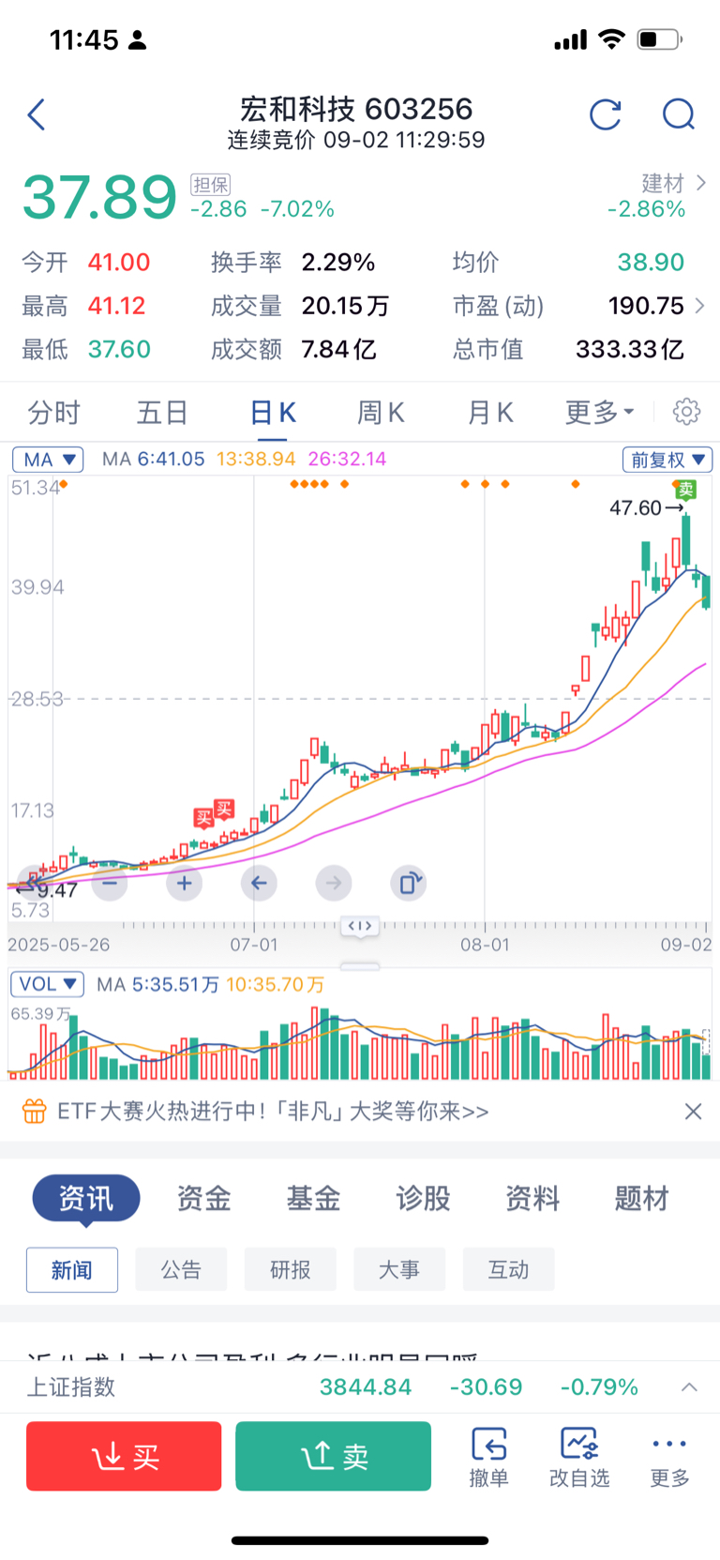Open the VOL indicator dropdown
Viewport: 720px width, 1560px height.
[x=48, y=984]
